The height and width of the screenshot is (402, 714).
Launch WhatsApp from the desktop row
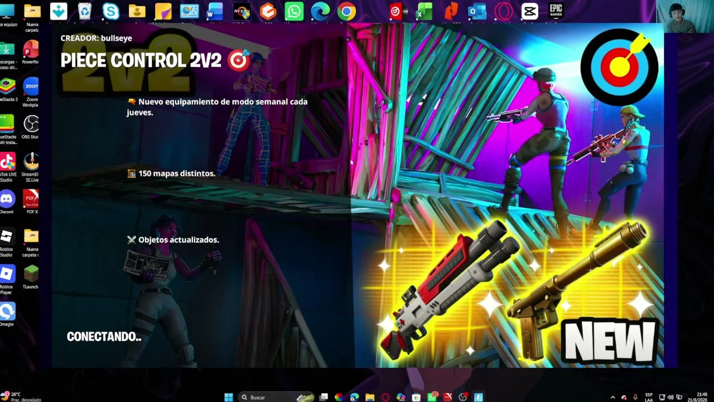coord(294,11)
